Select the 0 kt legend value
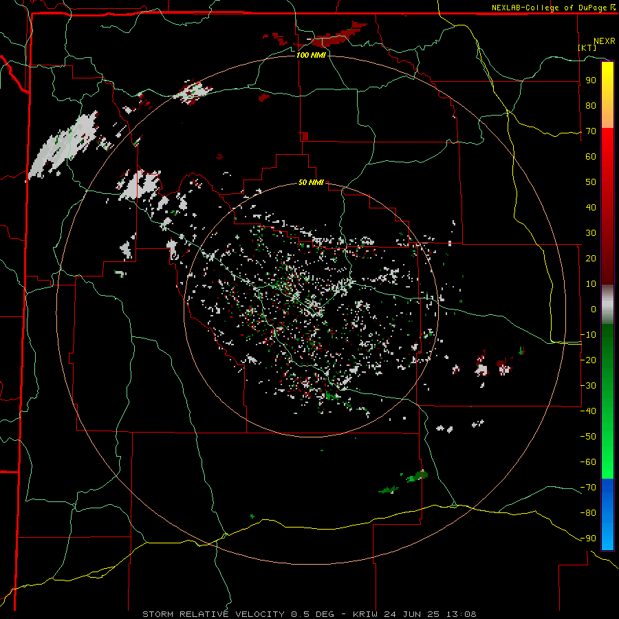 [x=594, y=309]
